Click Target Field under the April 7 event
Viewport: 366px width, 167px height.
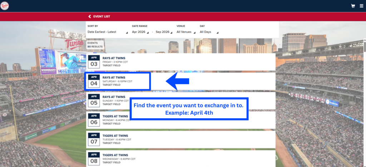click(x=112, y=143)
